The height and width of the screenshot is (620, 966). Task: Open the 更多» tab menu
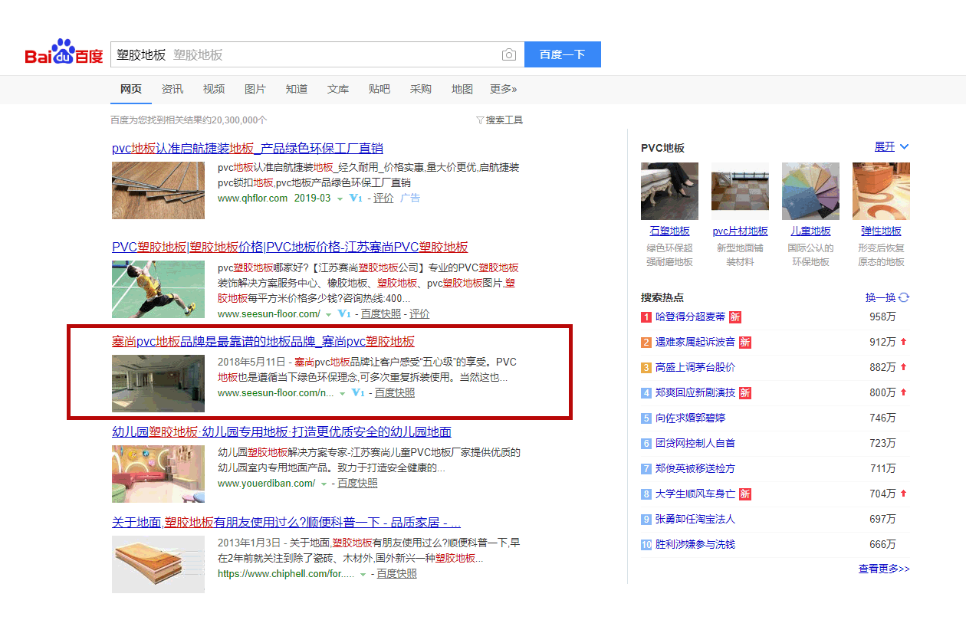pos(504,89)
